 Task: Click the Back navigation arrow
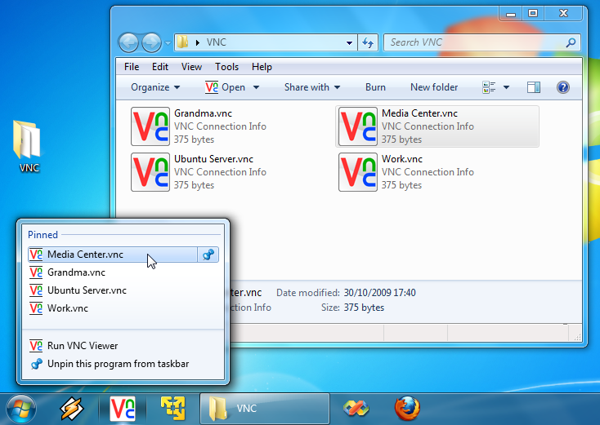pyautogui.click(x=128, y=42)
